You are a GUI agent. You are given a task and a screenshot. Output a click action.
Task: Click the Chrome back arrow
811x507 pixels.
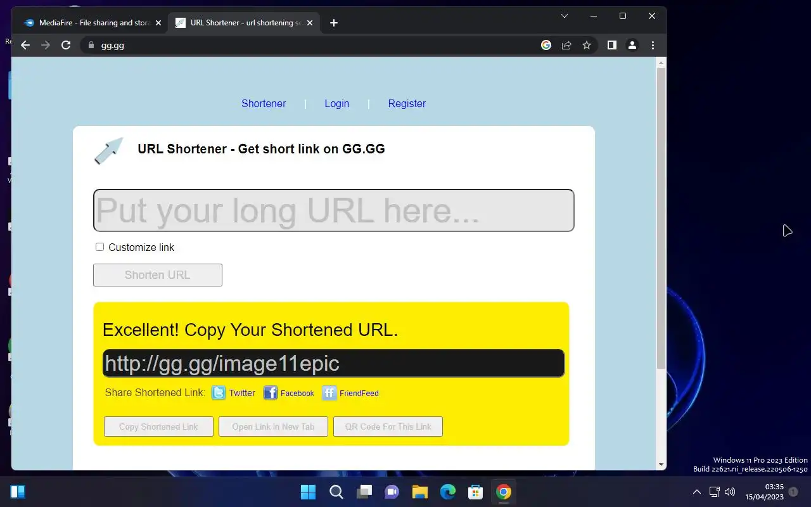click(25, 45)
